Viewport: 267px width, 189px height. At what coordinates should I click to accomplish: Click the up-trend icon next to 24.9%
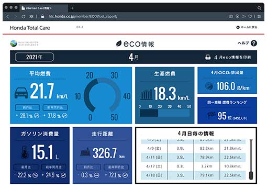click(63, 175)
